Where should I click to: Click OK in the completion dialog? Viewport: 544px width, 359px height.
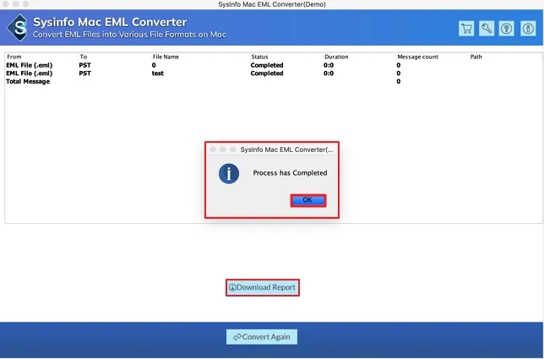tap(308, 200)
